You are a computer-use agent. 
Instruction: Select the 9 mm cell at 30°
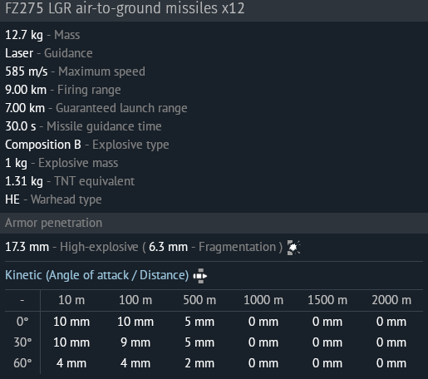135,342
